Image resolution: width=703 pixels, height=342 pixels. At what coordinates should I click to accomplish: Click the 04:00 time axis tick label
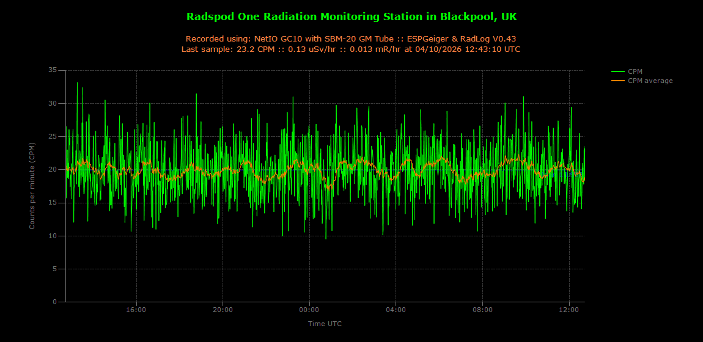coord(396,309)
